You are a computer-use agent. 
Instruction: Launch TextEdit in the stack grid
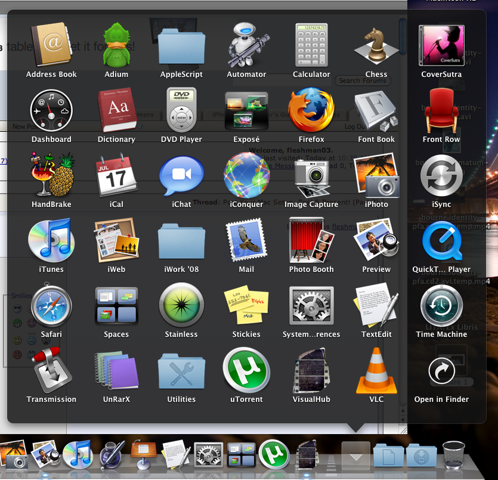click(x=376, y=305)
